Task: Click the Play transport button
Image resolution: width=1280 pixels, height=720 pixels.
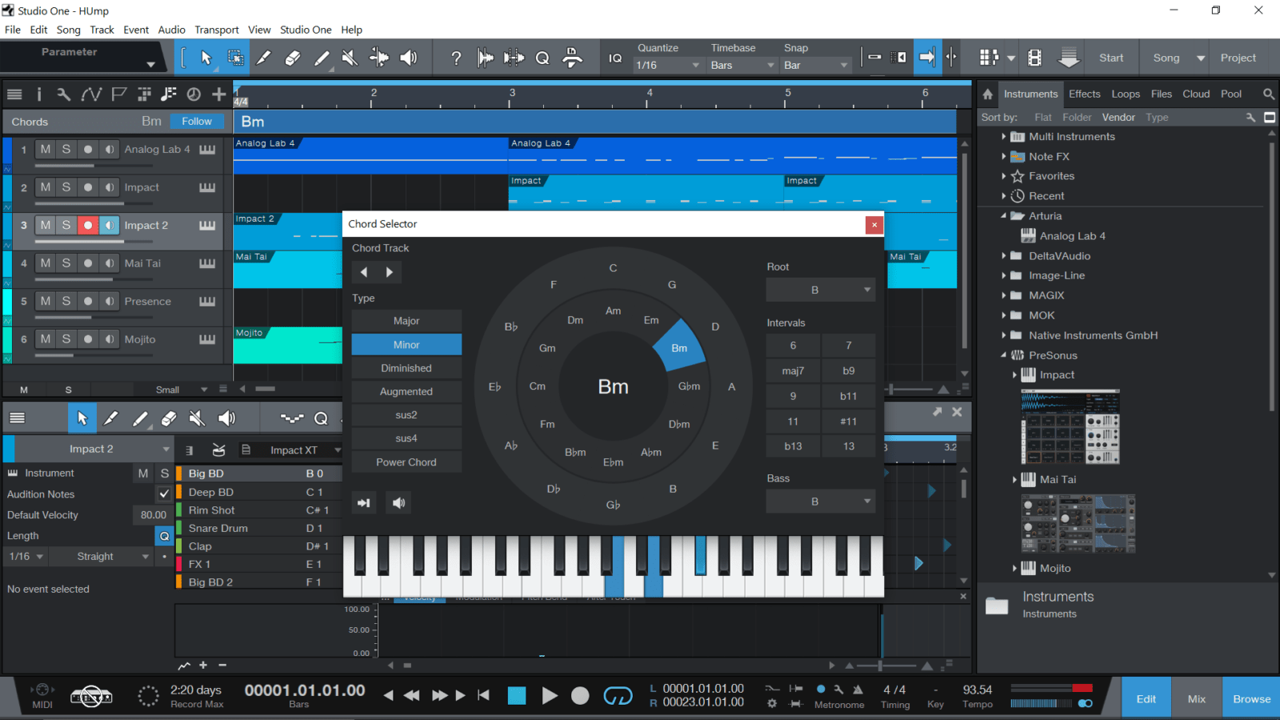Action: tap(549, 696)
